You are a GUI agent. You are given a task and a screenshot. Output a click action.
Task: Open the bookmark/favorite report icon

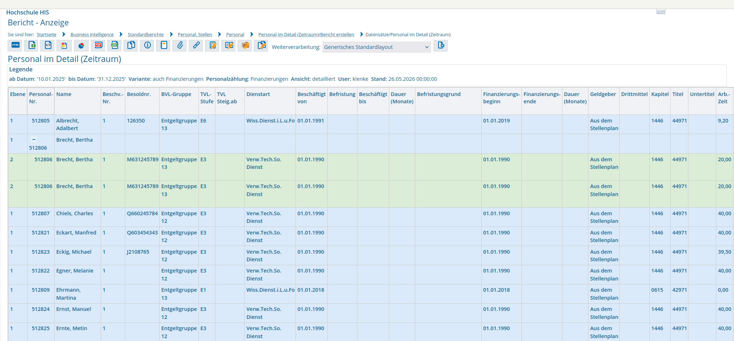tap(64, 45)
